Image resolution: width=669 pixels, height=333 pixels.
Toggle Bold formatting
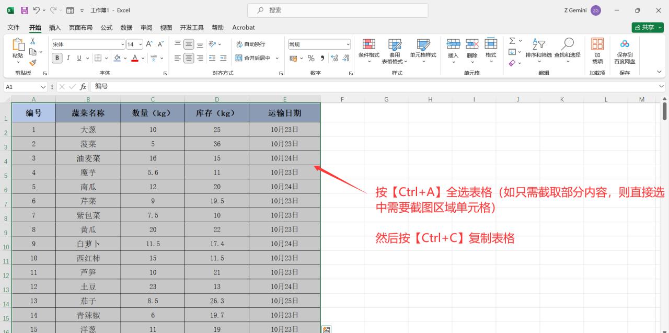pos(57,58)
